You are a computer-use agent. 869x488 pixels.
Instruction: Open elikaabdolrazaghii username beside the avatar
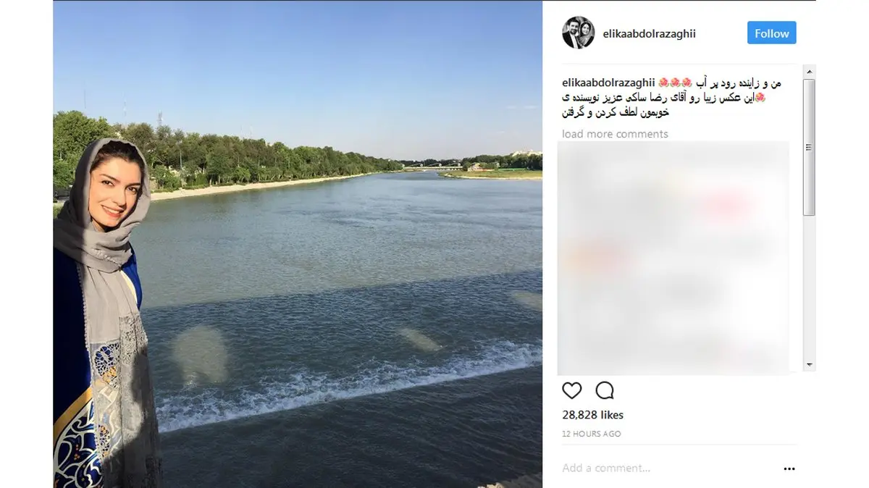[649, 33]
